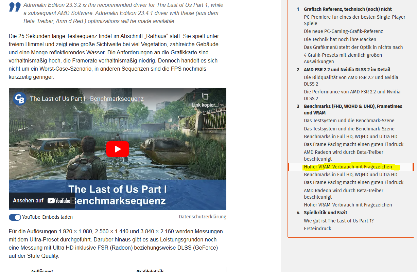Open 'Die Bildqualität von AMD FSR 2.2' entry
This screenshot has height=272, width=417.
click(x=351, y=80)
